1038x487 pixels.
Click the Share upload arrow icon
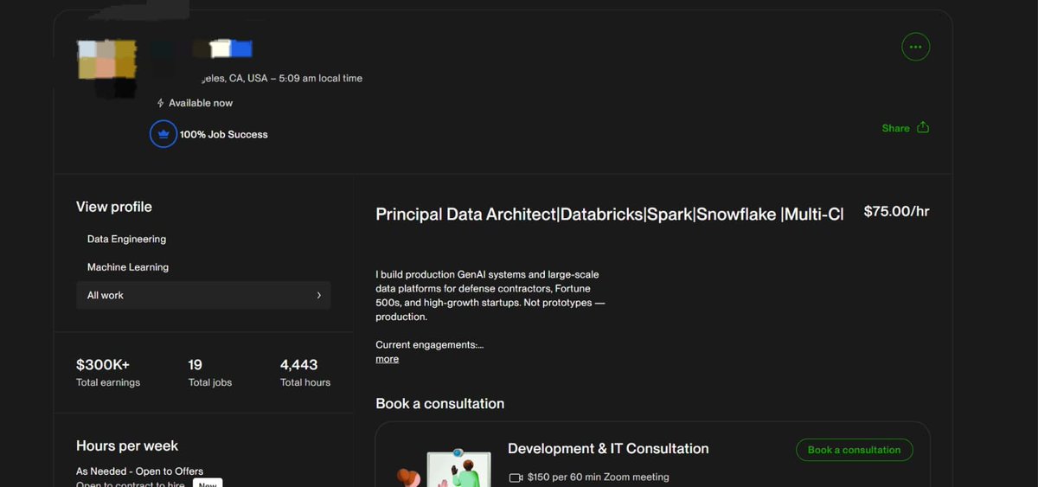923,127
